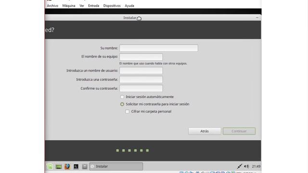
Task: Launch Firefox from the panel
Action: 67,167
